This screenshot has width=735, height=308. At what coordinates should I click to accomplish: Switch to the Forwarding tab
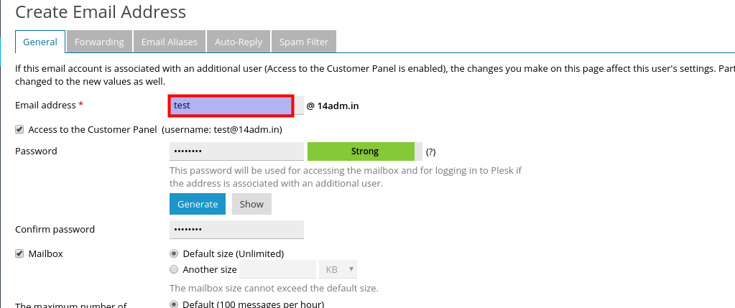99,42
